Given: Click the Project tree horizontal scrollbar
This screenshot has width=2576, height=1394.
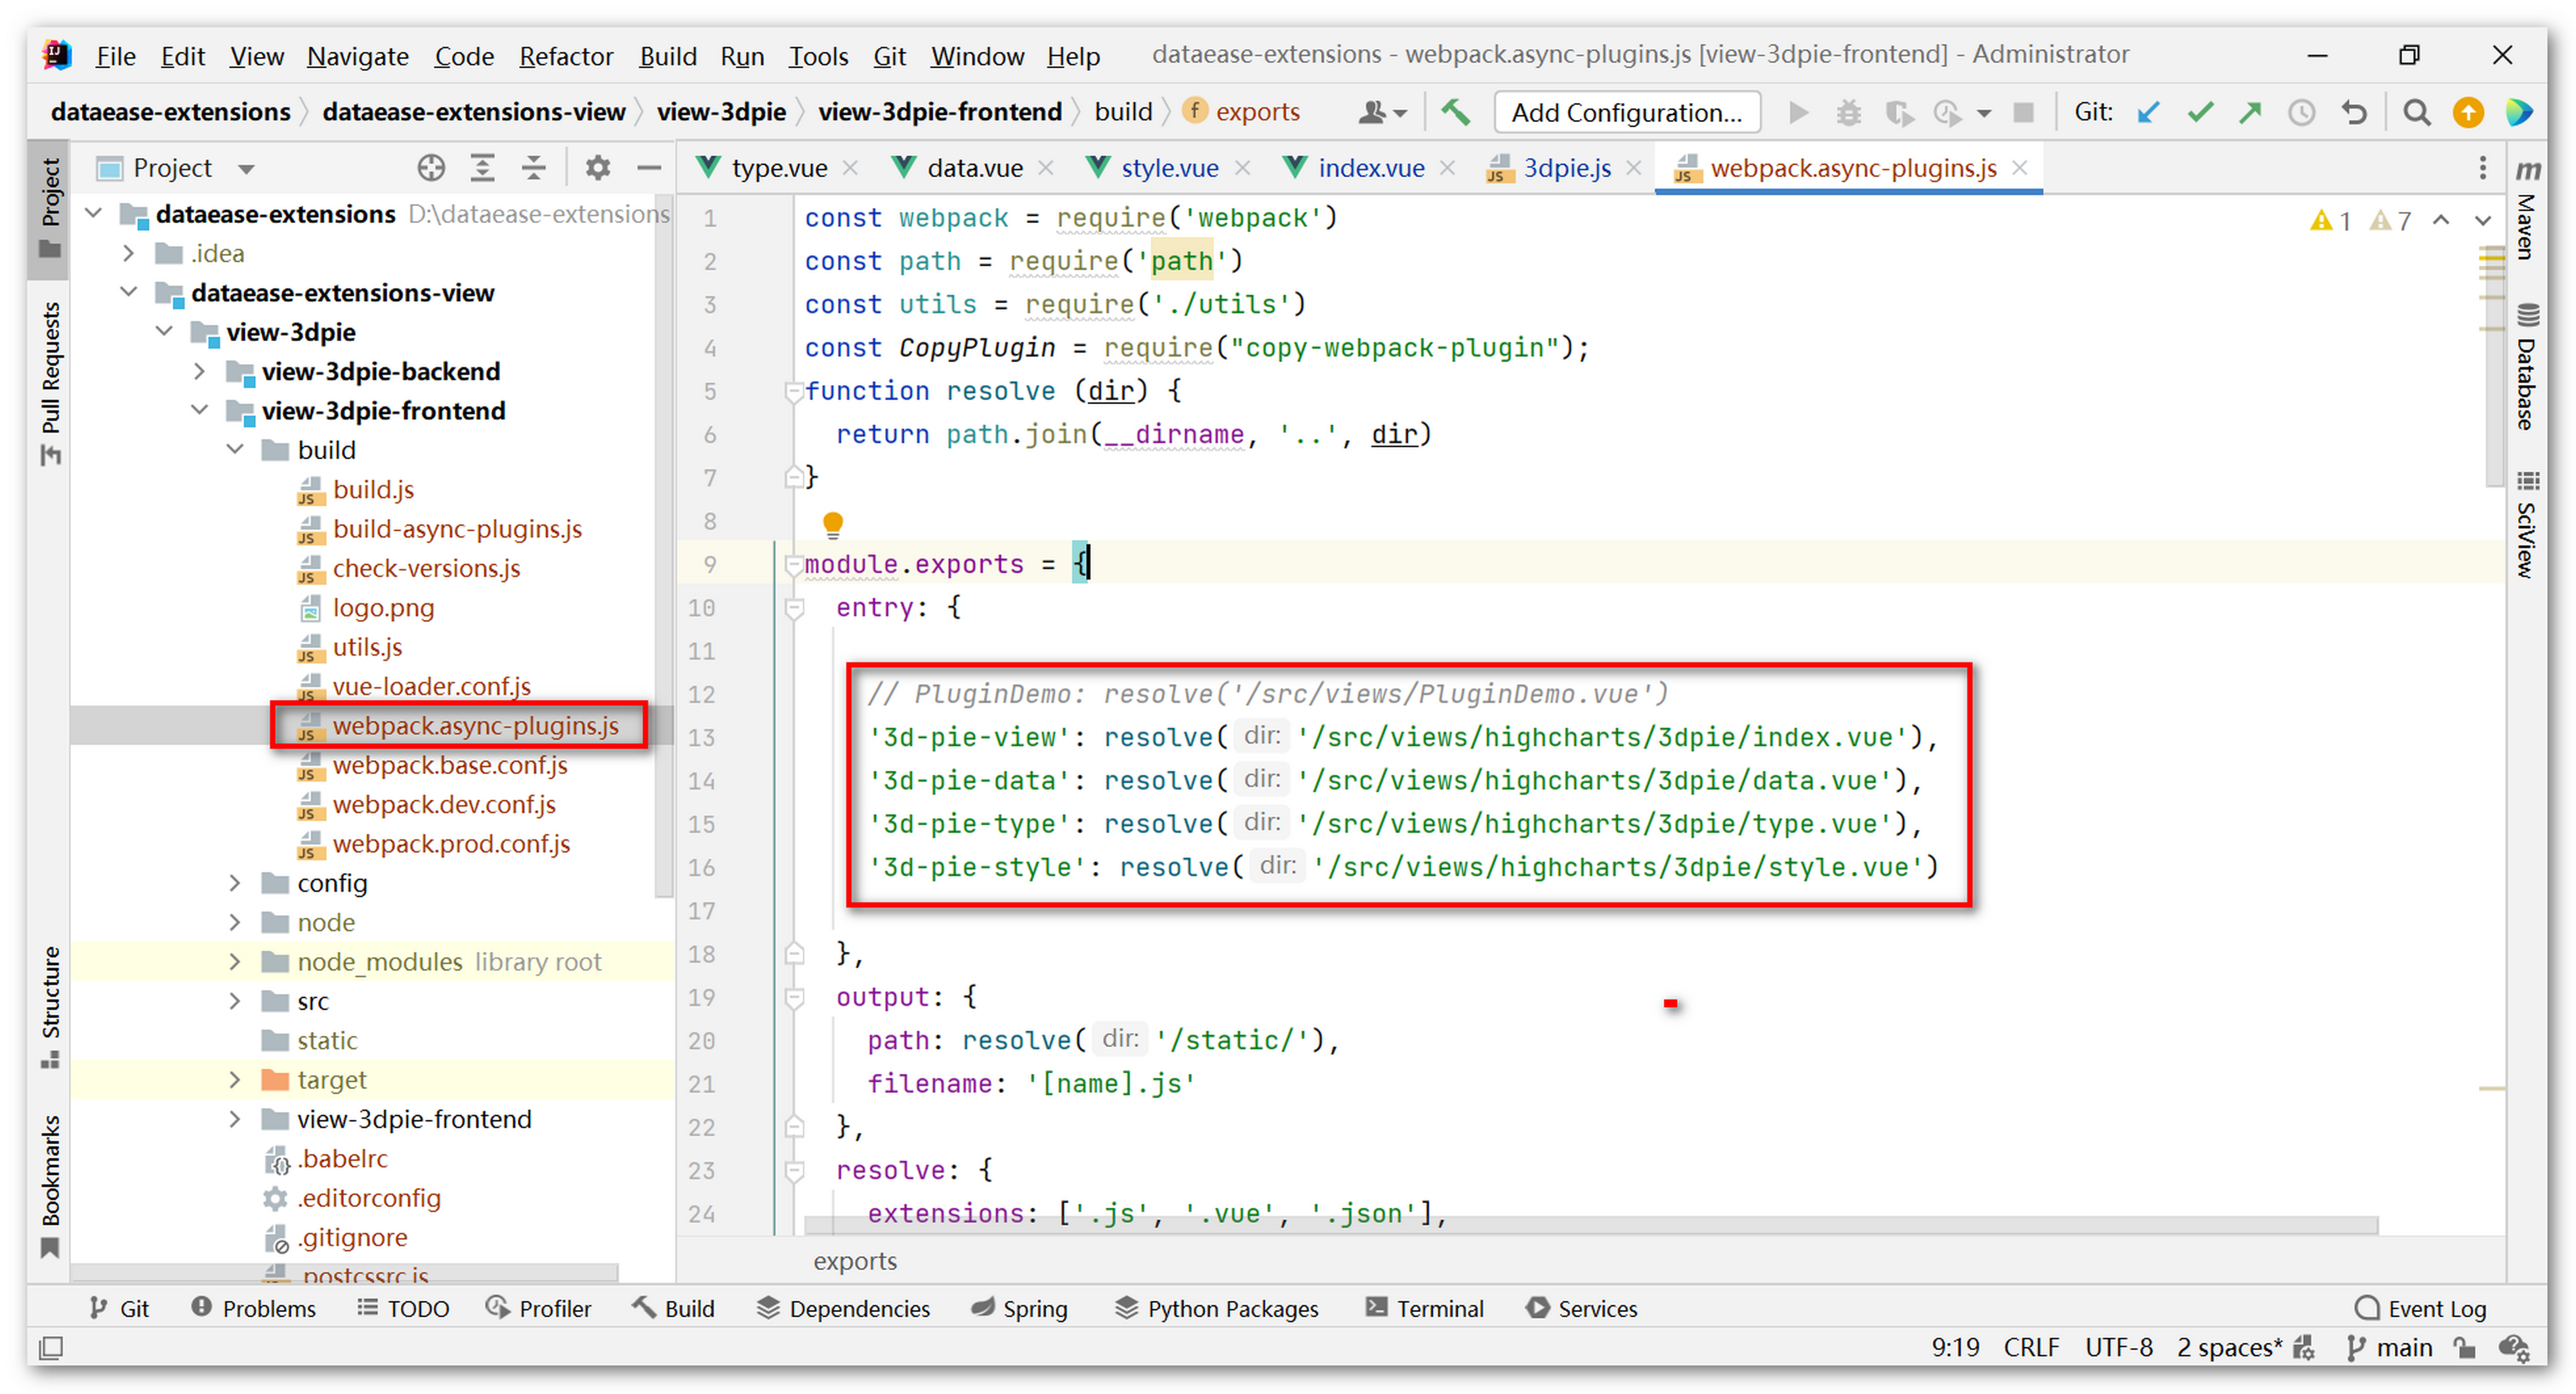Looking at the screenshot, I should point(345,1272).
